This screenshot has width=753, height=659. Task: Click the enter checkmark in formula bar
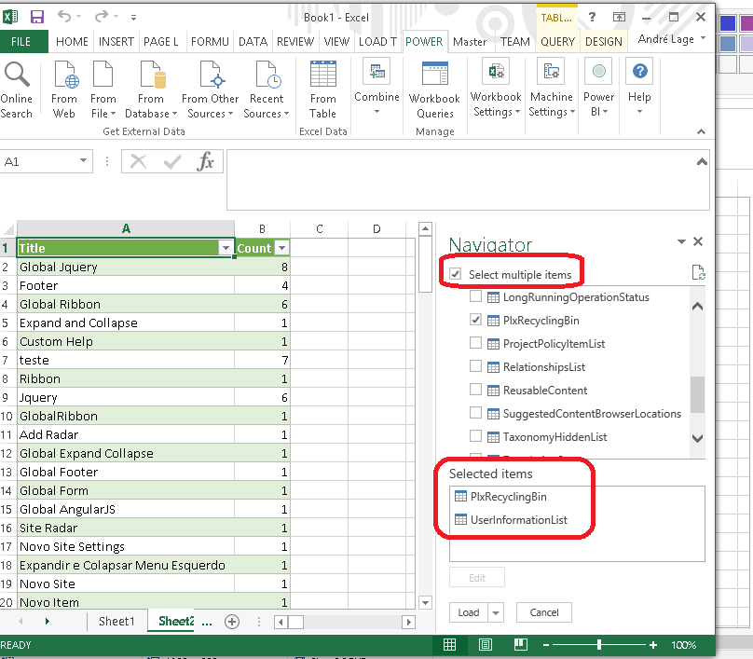coord(172,162)
